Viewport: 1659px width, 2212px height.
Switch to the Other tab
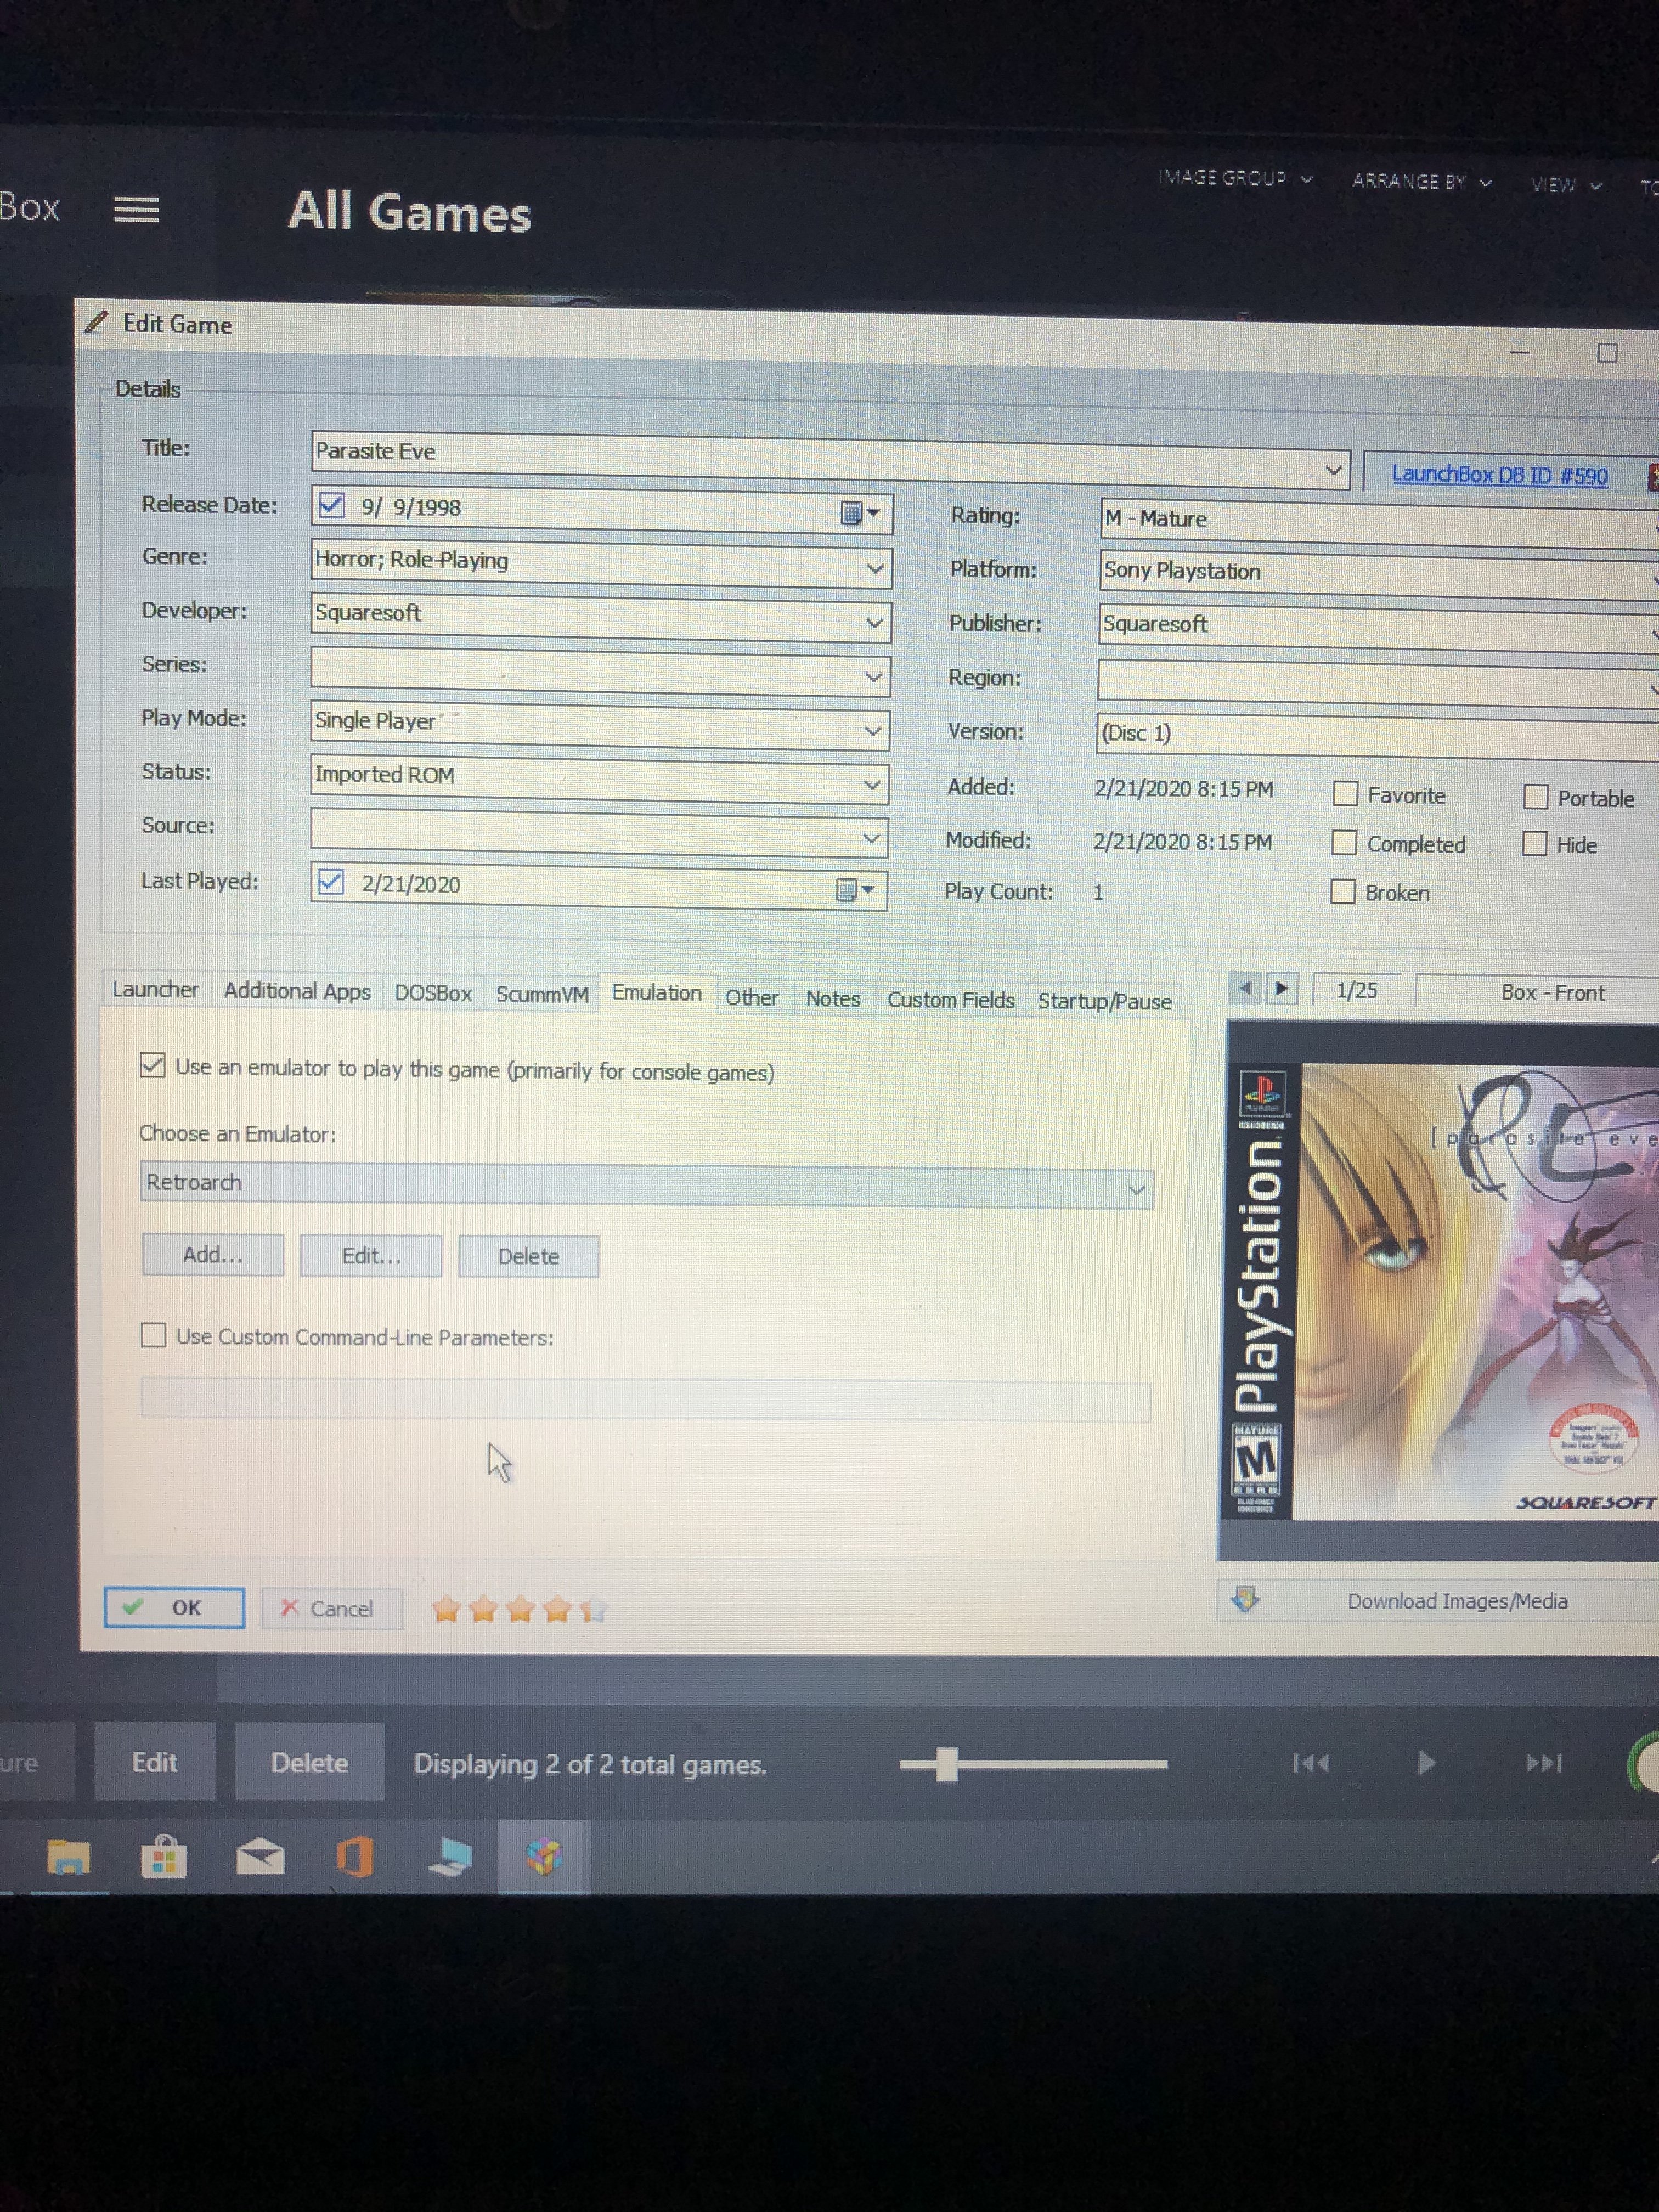point(752,997)
